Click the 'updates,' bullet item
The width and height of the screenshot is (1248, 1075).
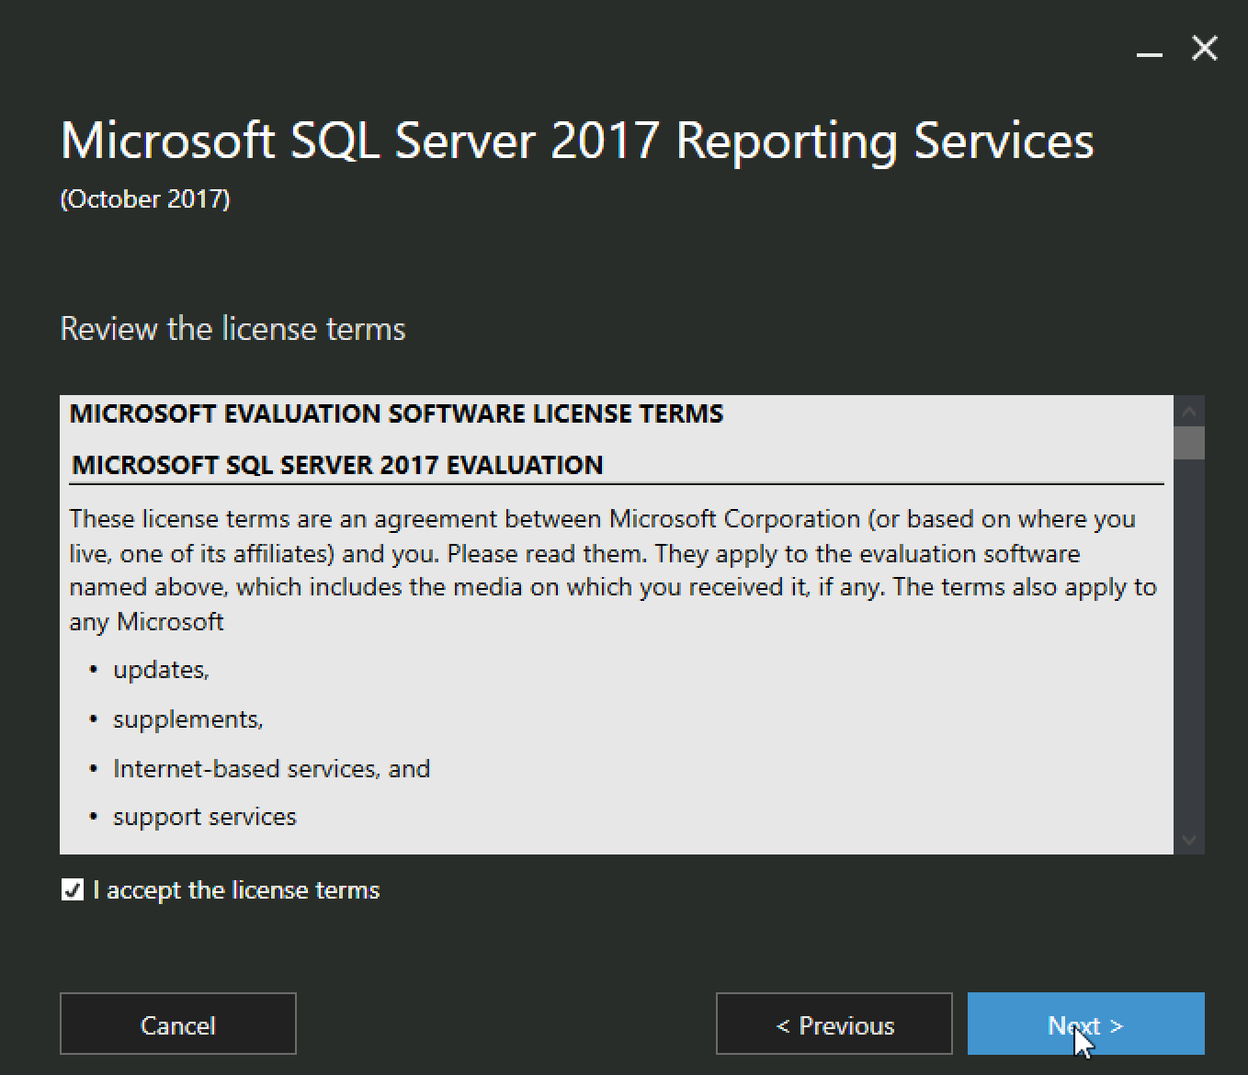(x=161, y=670)
